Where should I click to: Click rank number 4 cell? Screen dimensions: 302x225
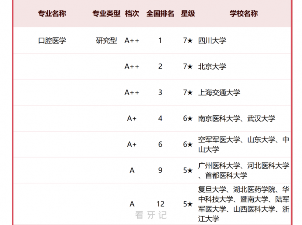(x=160, y=118)
